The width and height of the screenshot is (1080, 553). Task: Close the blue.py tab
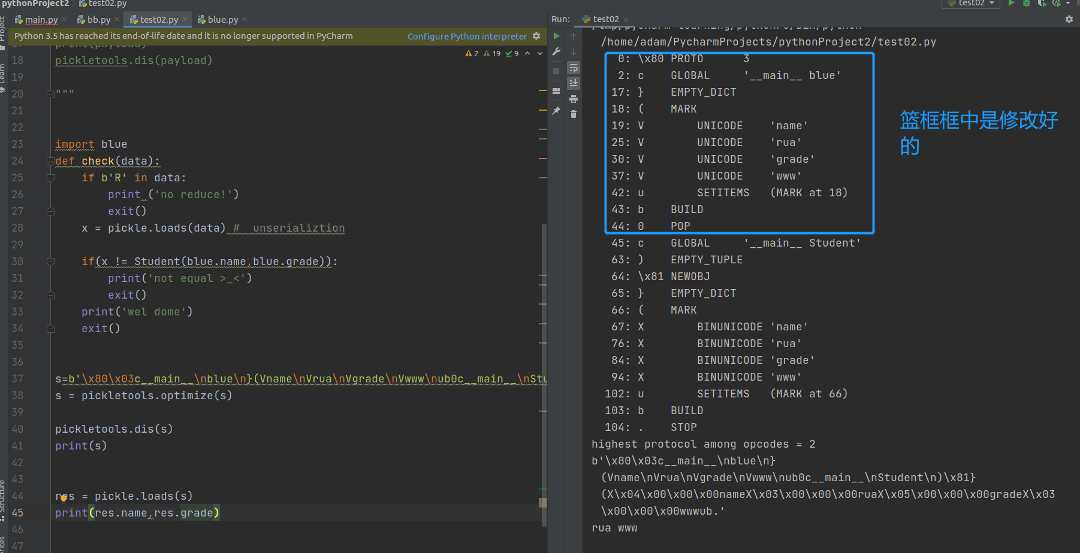[x=245, y=20]
